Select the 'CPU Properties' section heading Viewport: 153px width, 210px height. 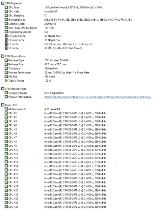coord(13,3)
